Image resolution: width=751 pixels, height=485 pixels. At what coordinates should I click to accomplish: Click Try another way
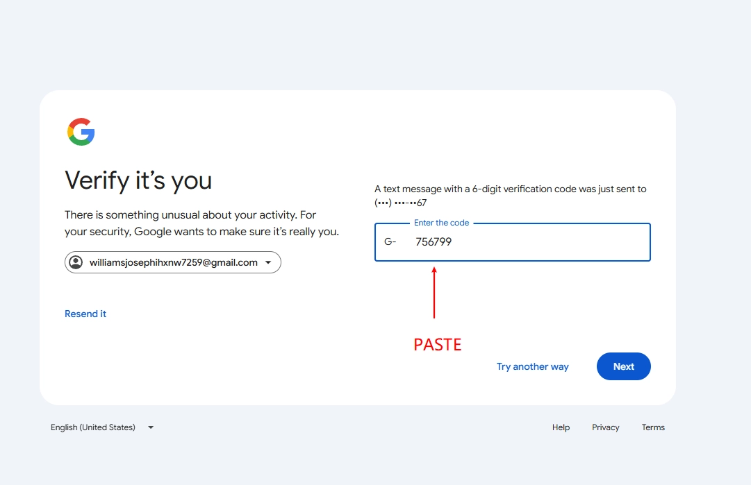tap(533, 366)
